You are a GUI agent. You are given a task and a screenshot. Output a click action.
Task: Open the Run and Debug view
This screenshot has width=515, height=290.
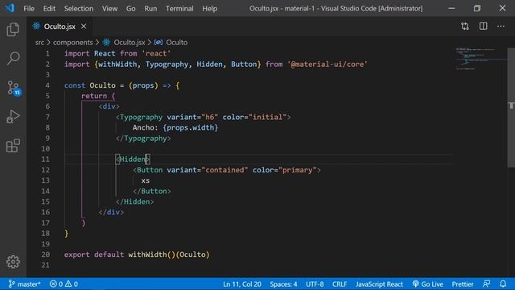[13, 117]
